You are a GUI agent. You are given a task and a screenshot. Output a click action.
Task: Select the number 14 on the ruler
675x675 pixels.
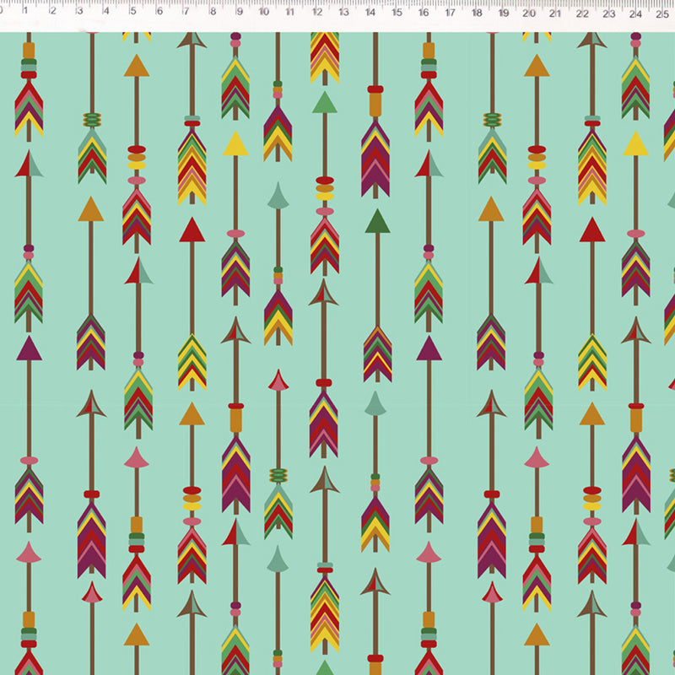370,12
